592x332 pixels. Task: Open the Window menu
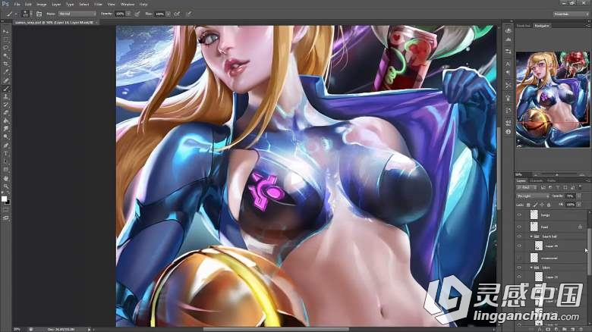tap(128, 4)
